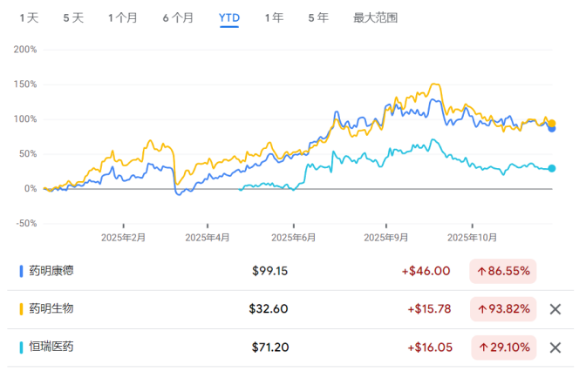The image size is (586, 378).
Task: Show the 5年 time range
Action: pos(318,17)
